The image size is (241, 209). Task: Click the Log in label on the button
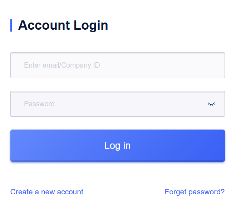click(x=117, y=146)
